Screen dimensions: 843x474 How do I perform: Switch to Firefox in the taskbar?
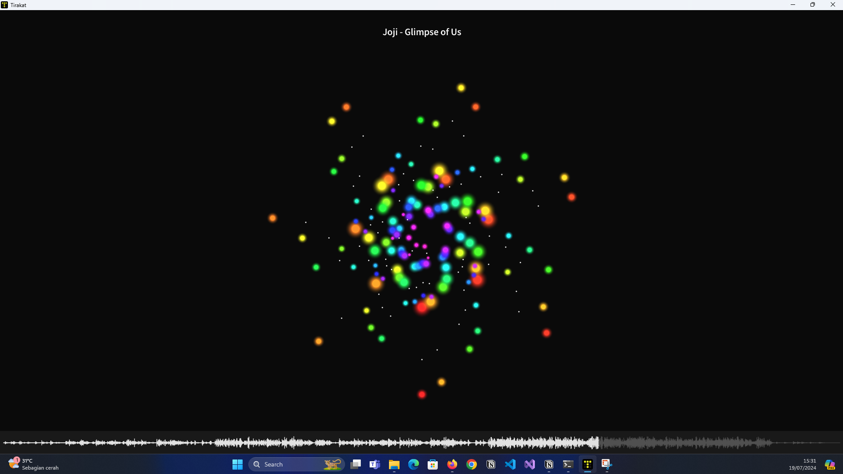coord(452,464)
